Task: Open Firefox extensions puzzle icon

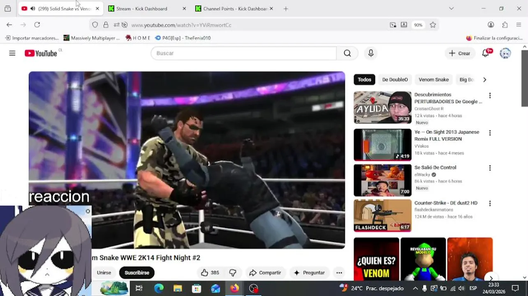Action: coord(505,25)
